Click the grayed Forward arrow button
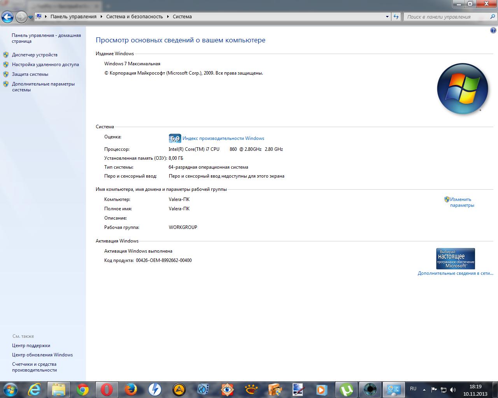The height and width of the screenshot is (398, 498). tap(21, 17)
